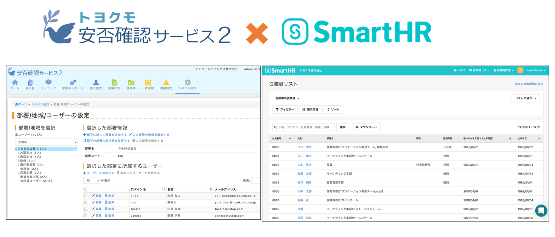Image resolution: width=555 pixels, height=237 pixels.
Task: Click システム設定 breadcrumb link
Action: tap(40, 104)
